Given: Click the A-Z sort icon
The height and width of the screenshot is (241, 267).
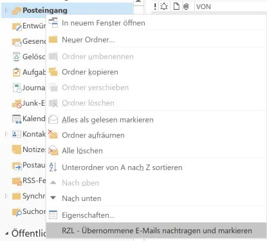Looking at the screenshot, I should [53, 167].
